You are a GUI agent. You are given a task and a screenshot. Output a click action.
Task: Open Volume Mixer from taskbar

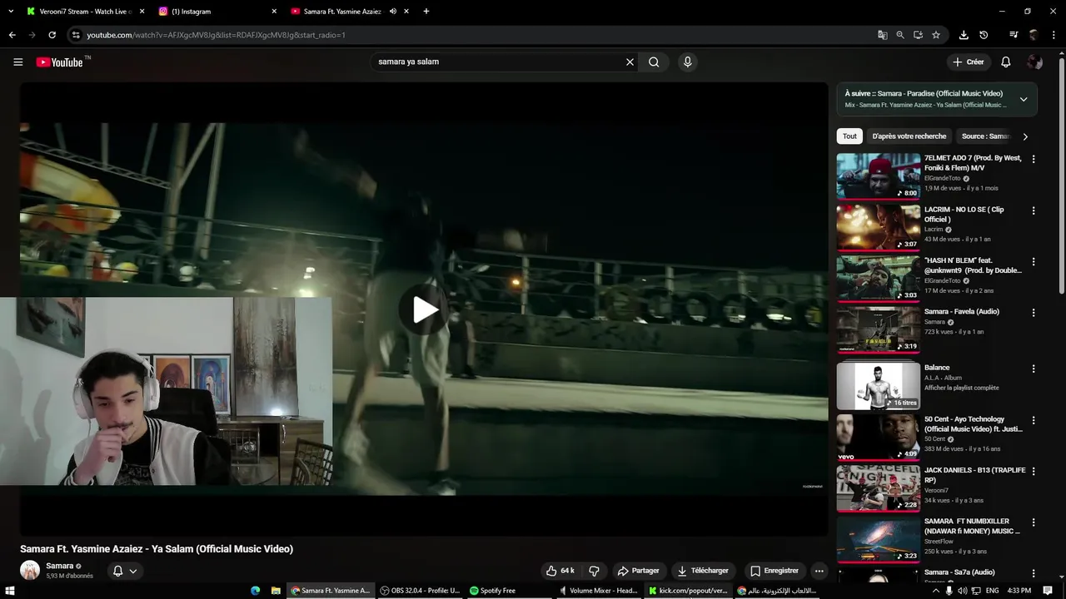coord(598,591)
